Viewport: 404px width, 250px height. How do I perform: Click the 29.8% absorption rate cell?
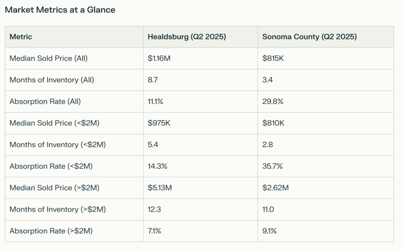pyautogui.click(x=273, y=102)
